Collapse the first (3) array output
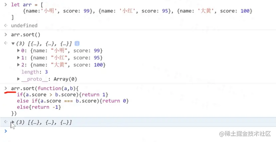The width and height of the screenshot is (276, 142). click(x=13, y=44)
